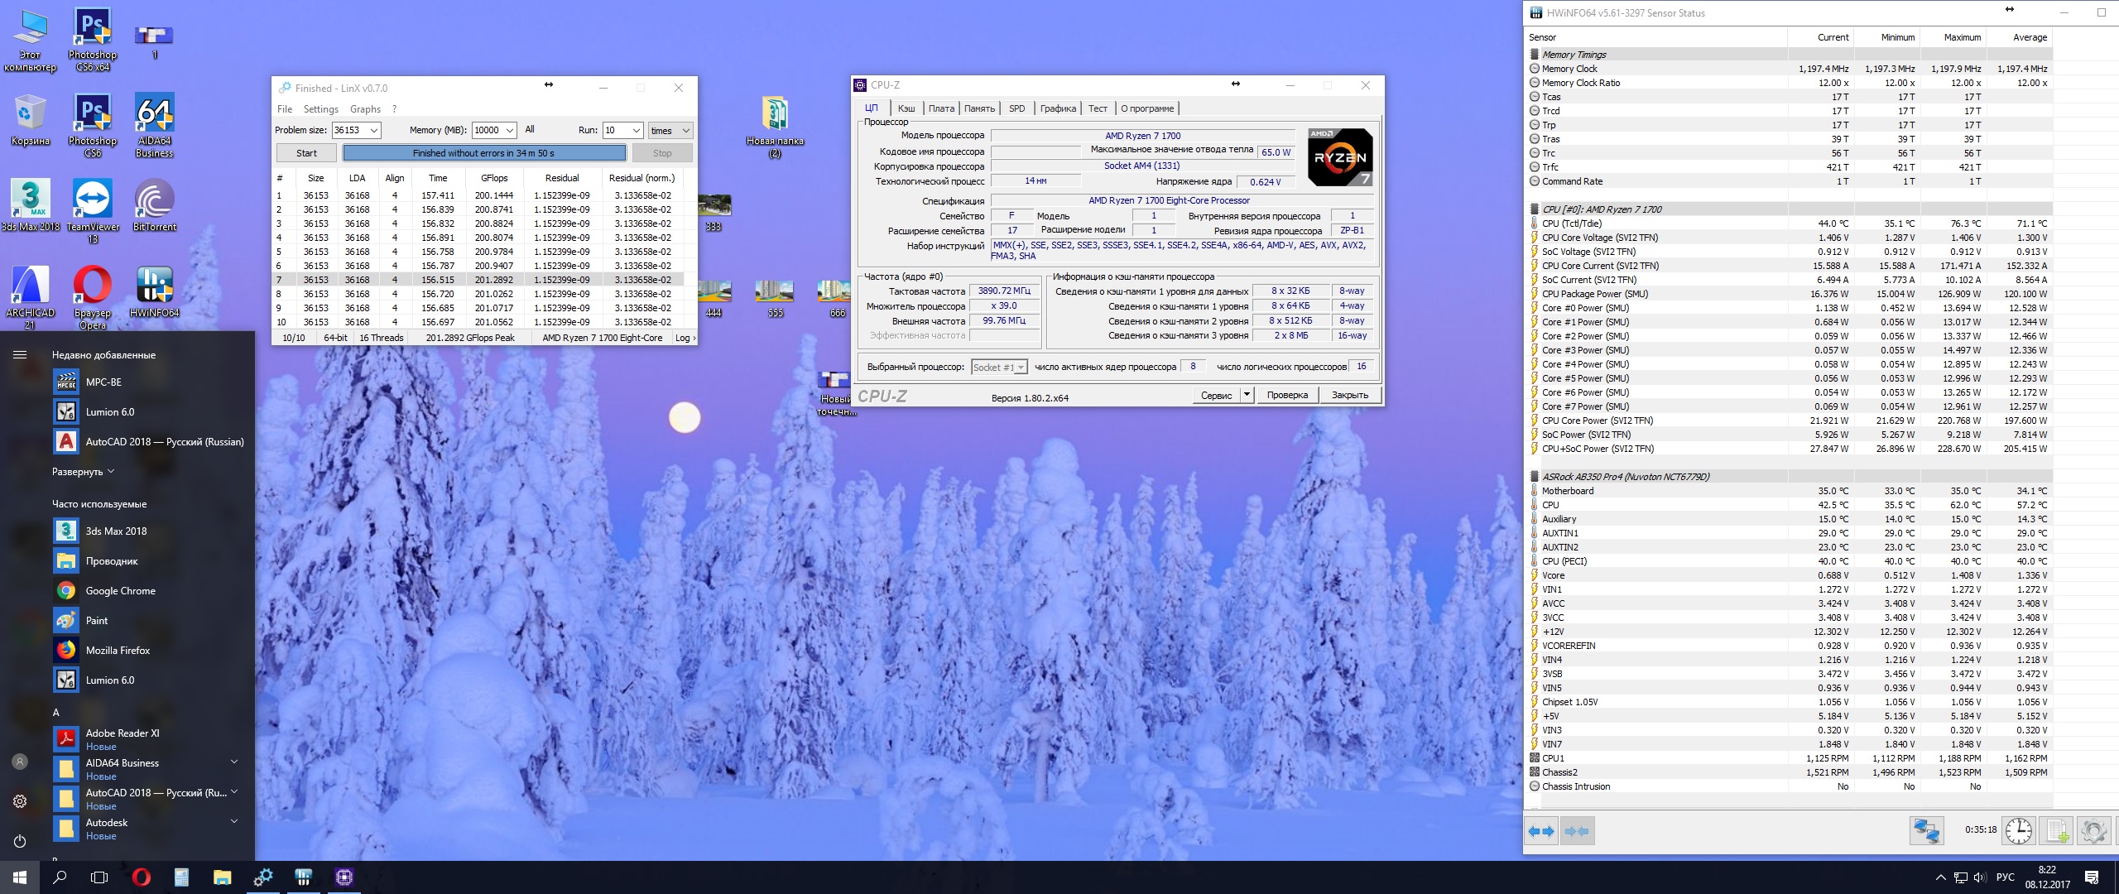
Task: Click the HWiNFO collapse columns arrows button
Action: point(1577,831)
